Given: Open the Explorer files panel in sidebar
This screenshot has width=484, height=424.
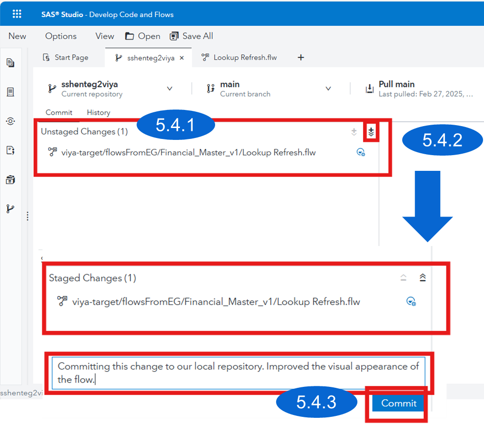Looking at the screenshot, I should [x=10, y=62].
